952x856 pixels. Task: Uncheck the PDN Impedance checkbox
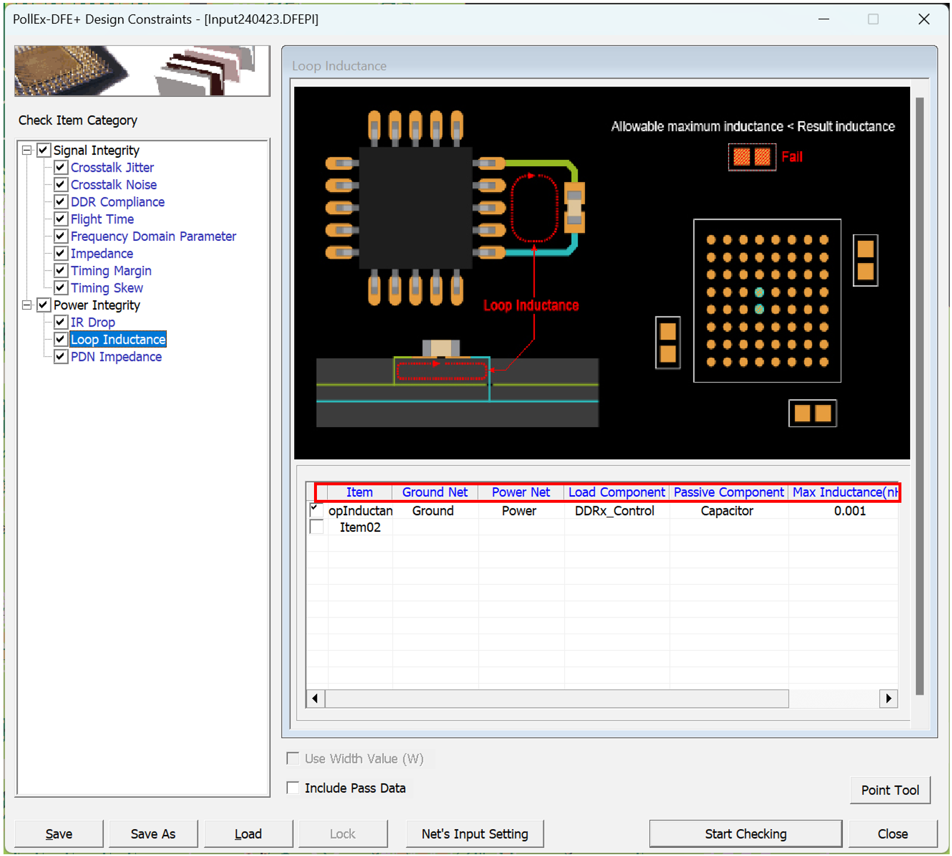[x=60, y=357]
